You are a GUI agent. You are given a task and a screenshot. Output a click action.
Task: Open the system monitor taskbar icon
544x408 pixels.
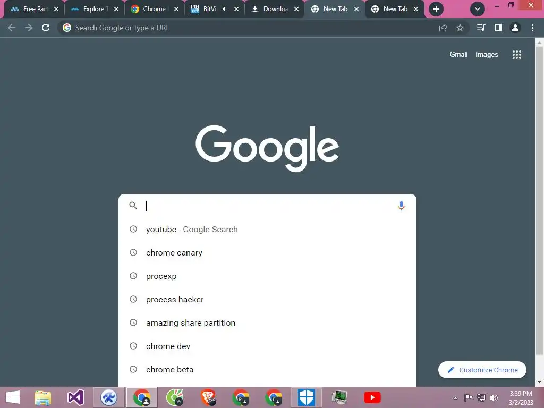pos(339,397)
